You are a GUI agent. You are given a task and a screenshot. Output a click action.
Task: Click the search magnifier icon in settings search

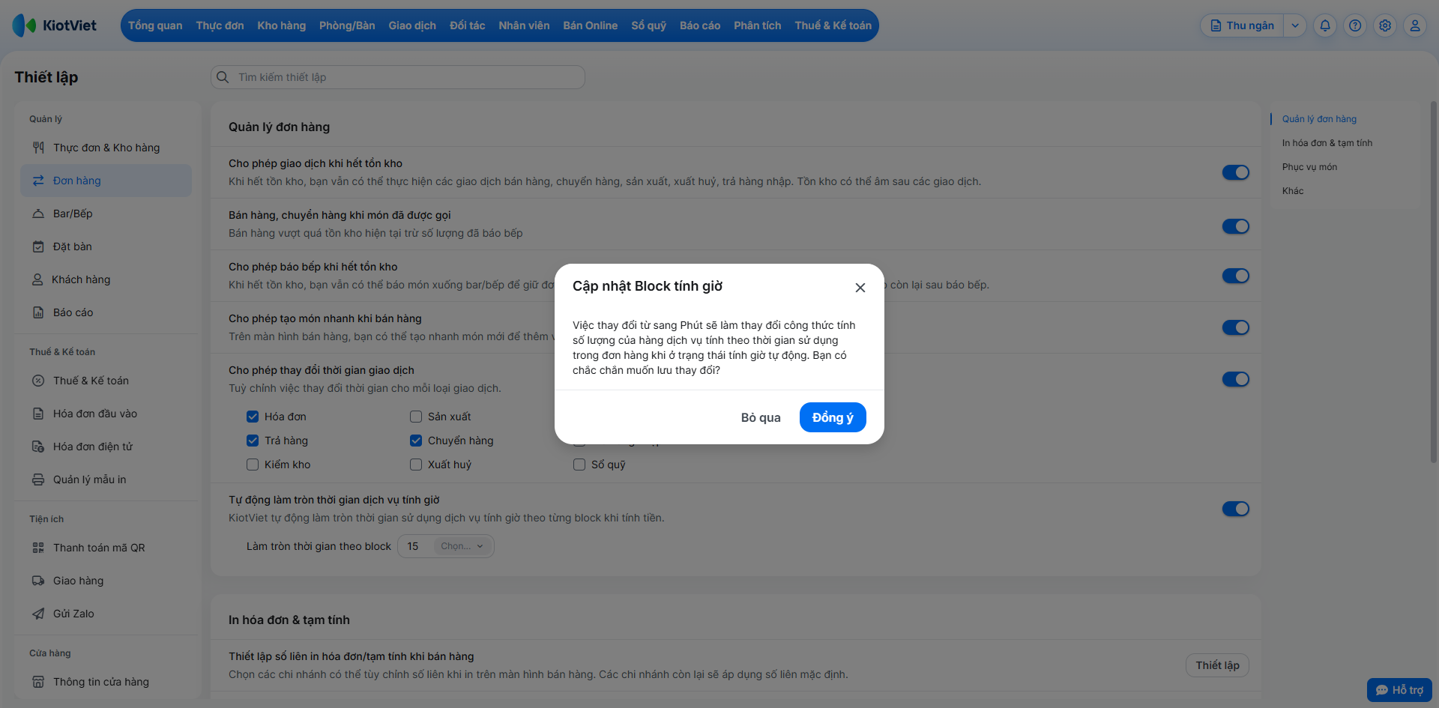tap(223, 77)
